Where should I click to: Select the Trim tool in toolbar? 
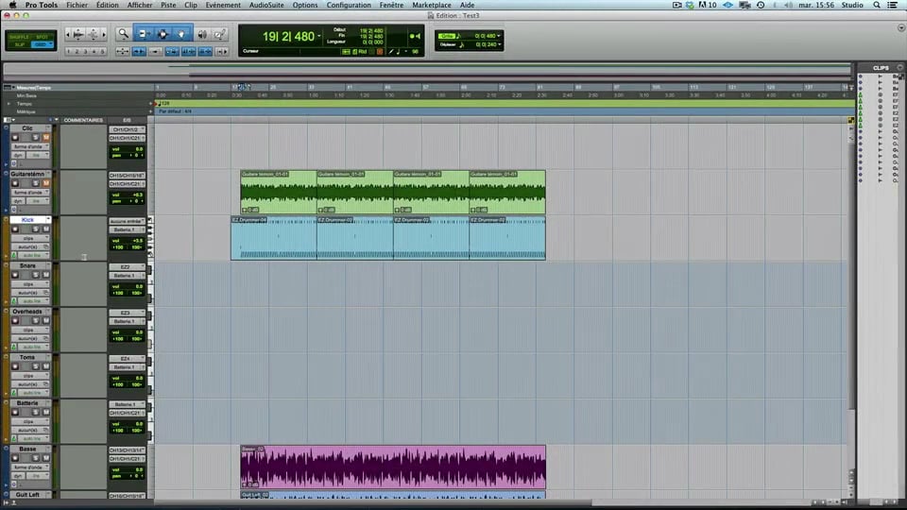click(x=144, y=34)
